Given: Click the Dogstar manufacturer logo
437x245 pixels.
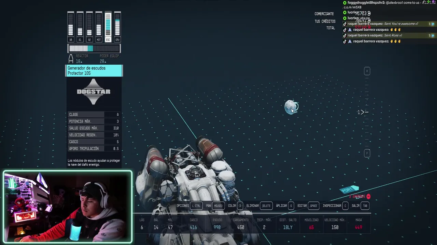Looking at the screenshot, I should [94, 92].
